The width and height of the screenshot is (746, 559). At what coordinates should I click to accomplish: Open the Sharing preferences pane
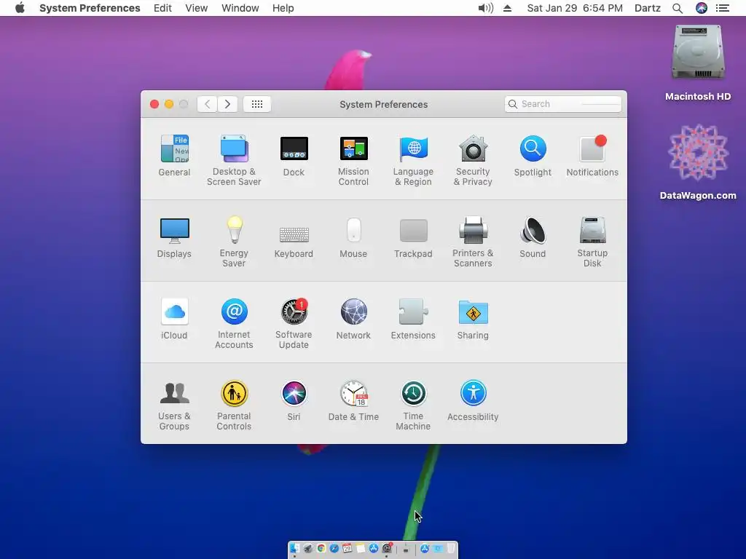pos(473,319)
